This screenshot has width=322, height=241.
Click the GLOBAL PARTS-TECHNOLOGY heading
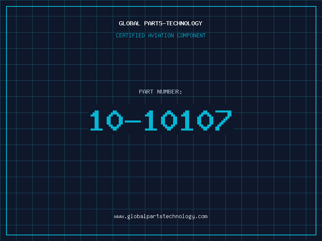click(161, 23)
